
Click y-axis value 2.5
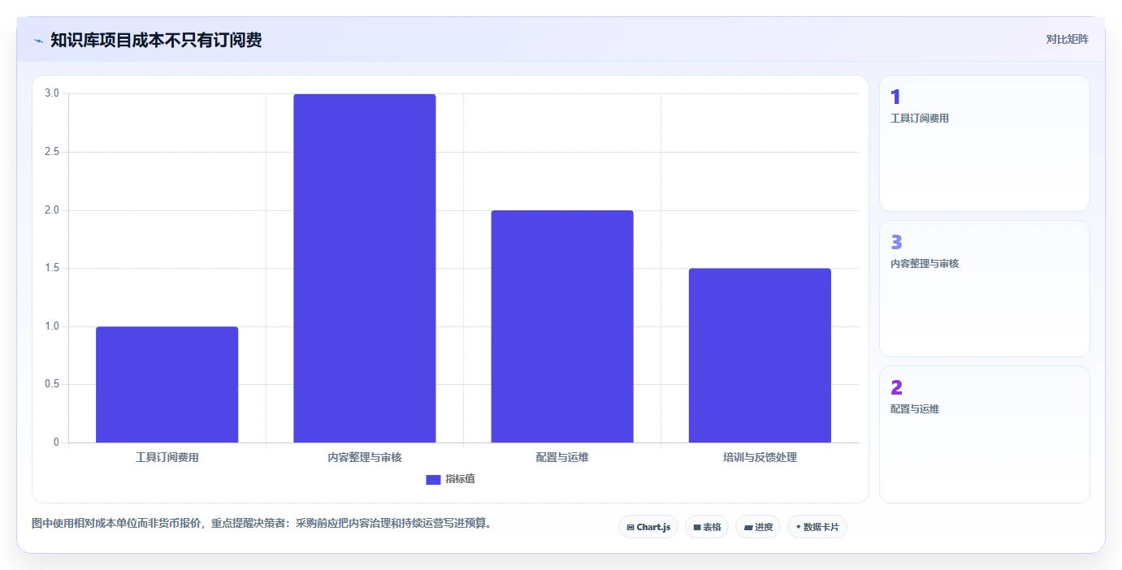(52, 152)
